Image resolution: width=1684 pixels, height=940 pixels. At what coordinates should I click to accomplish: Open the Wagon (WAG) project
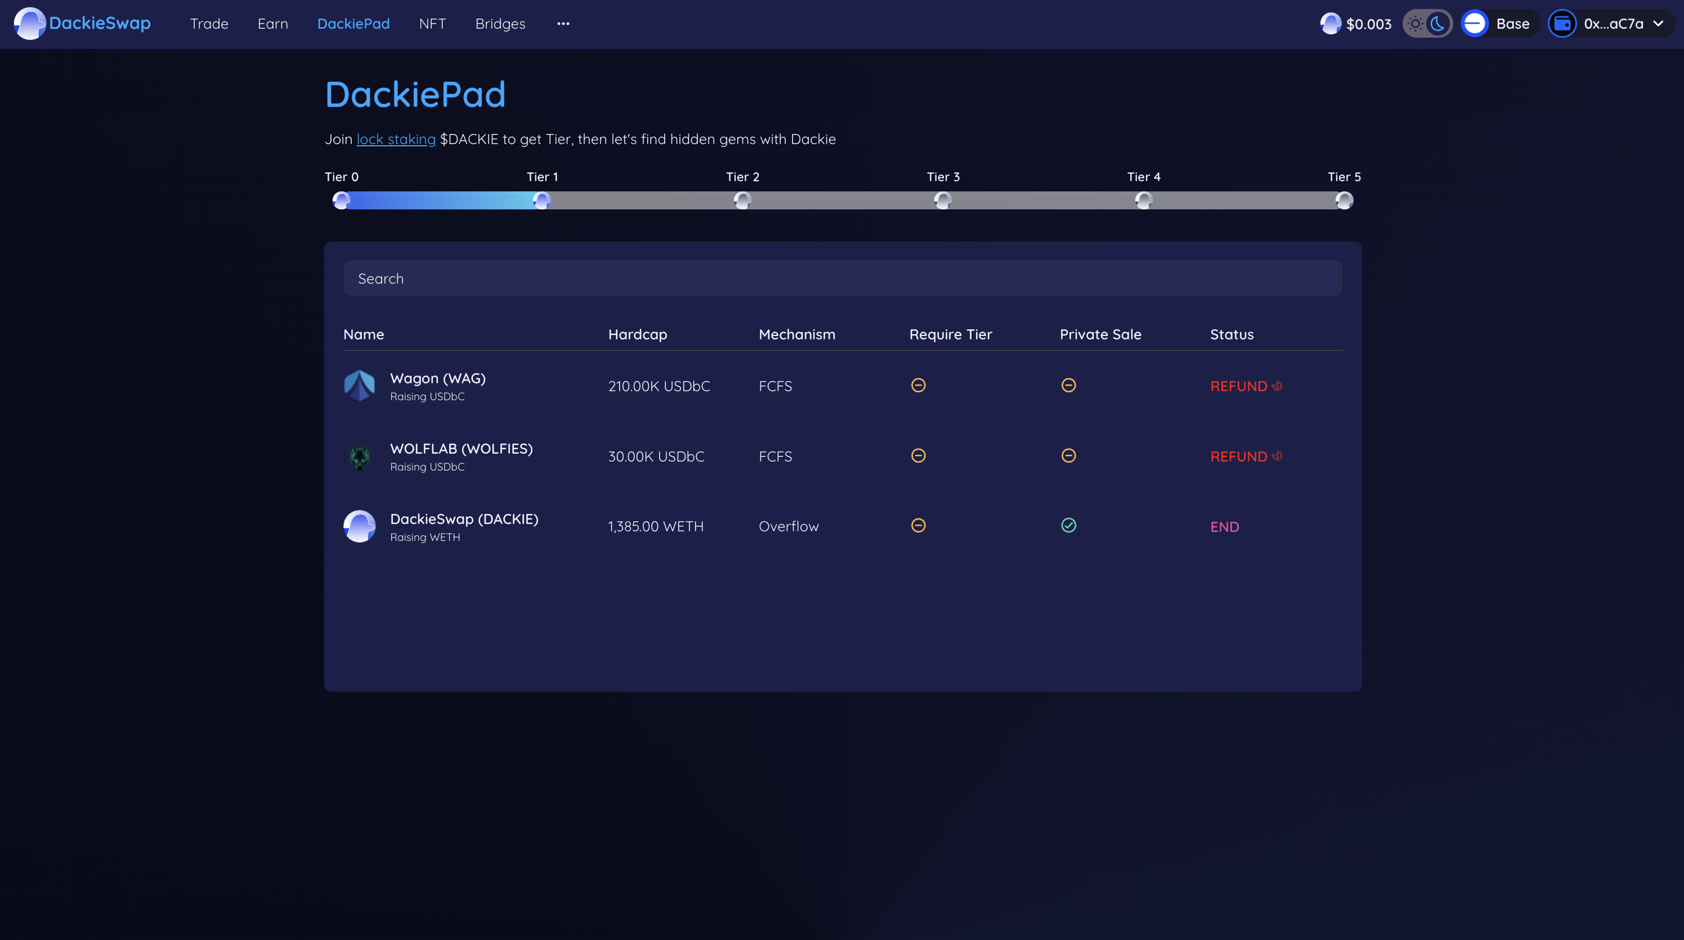437,378
